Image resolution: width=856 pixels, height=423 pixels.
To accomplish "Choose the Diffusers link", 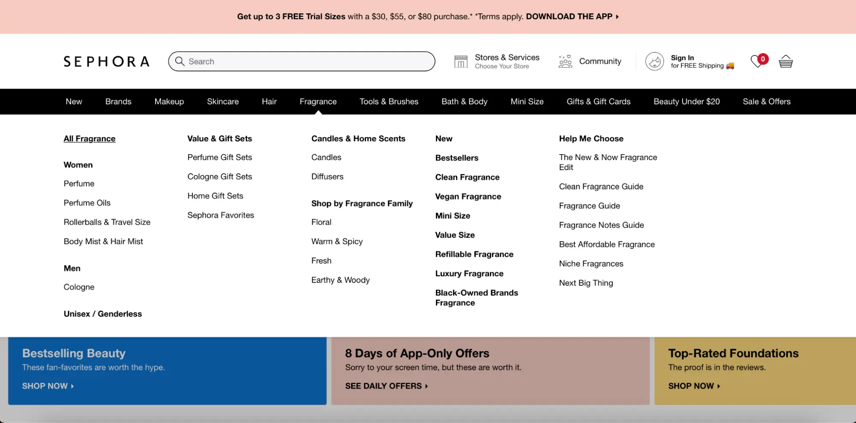I will (327, 177).
